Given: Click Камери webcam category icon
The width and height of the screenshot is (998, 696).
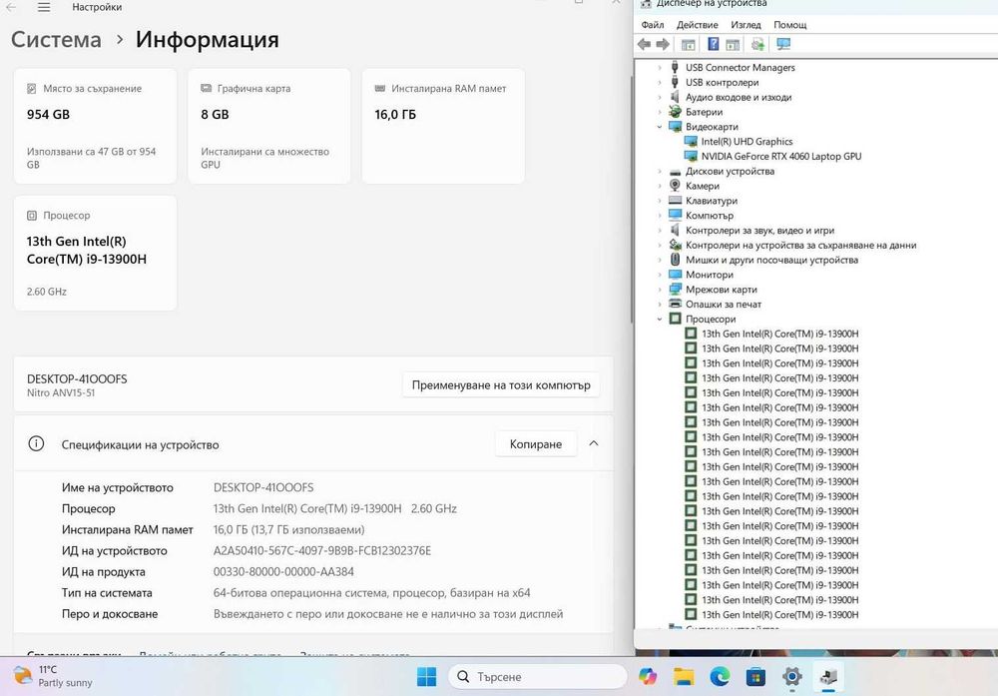Looking at the screenshot, I should tap(676, 186).
